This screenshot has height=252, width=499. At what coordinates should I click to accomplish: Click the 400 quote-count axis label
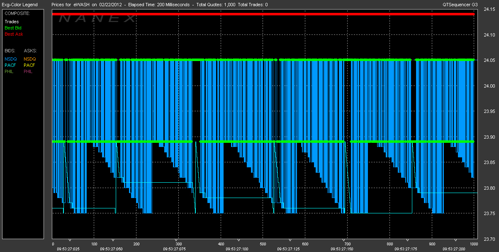(221, 244)
